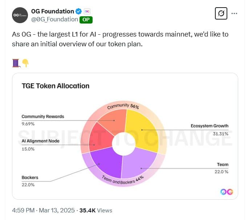Click the TGE Token Allocation chart title
248x220 pixels.
pyautogui.click(x=55, y=86)
